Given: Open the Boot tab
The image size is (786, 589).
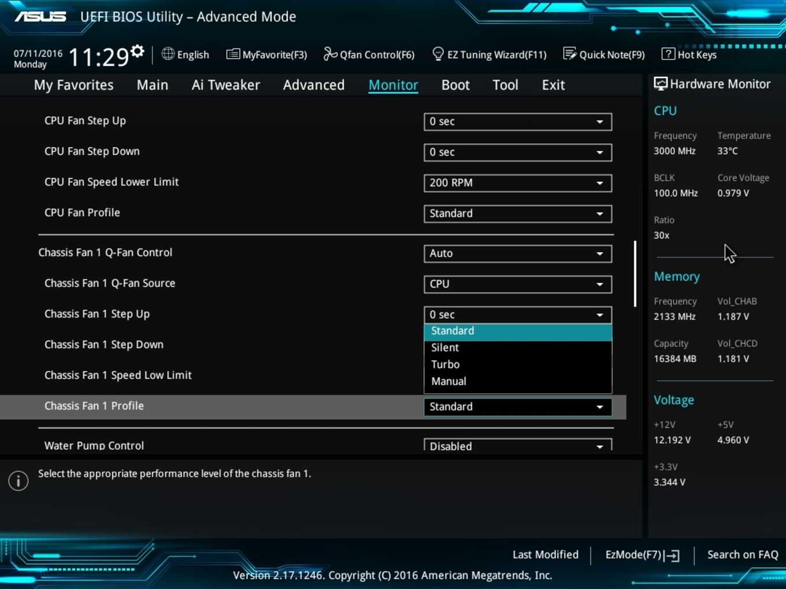Looking at the screenshot, I should click(x=455, y=85).
